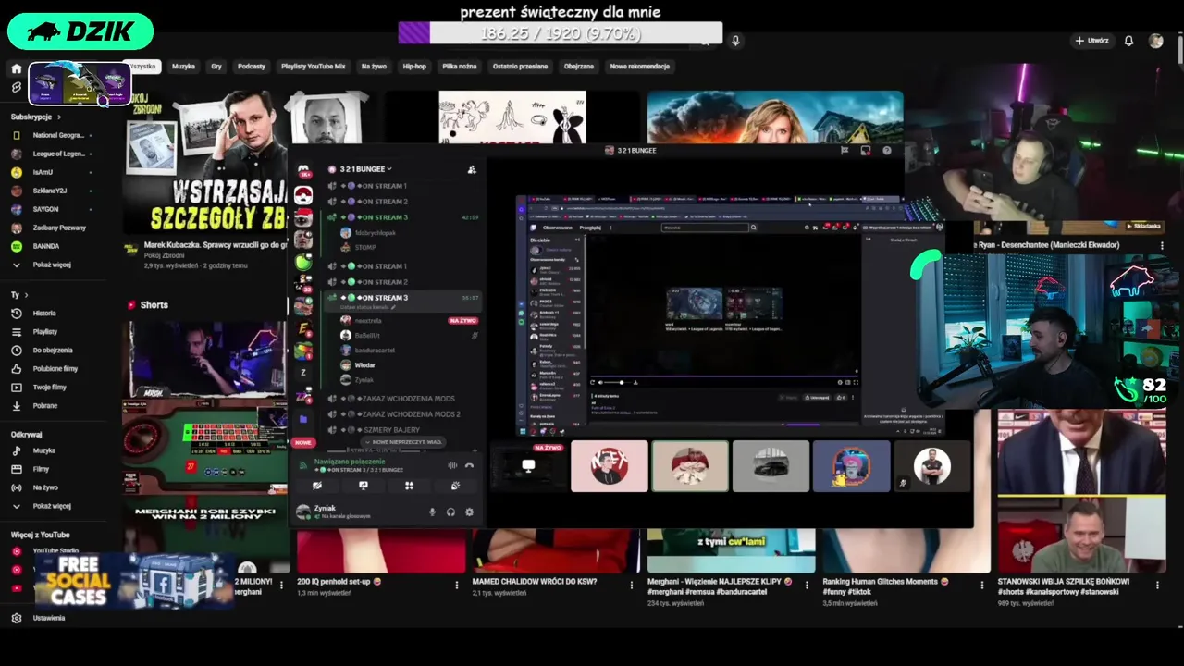This screenshot has height=666, width=1184.
Task: Open League of Legends subscription
Action: (52, 154)
